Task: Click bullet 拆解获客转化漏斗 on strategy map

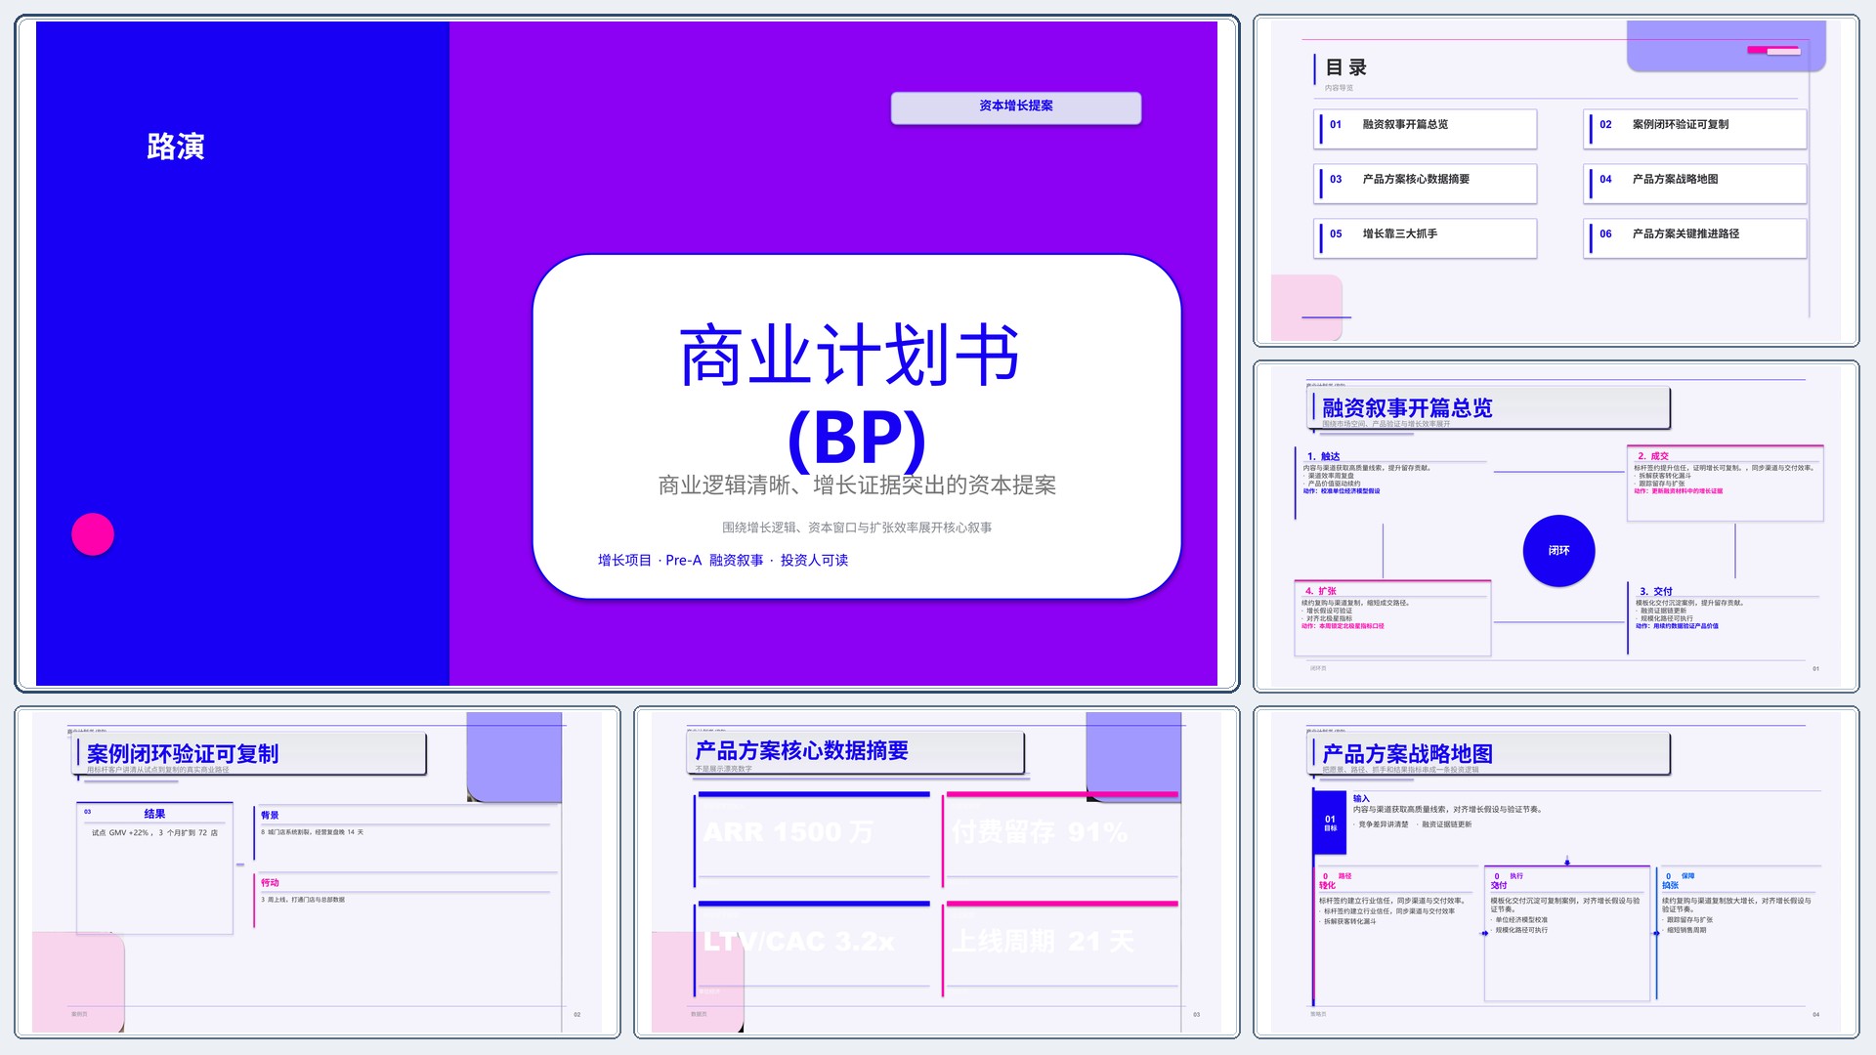Action: [1348, 921]
